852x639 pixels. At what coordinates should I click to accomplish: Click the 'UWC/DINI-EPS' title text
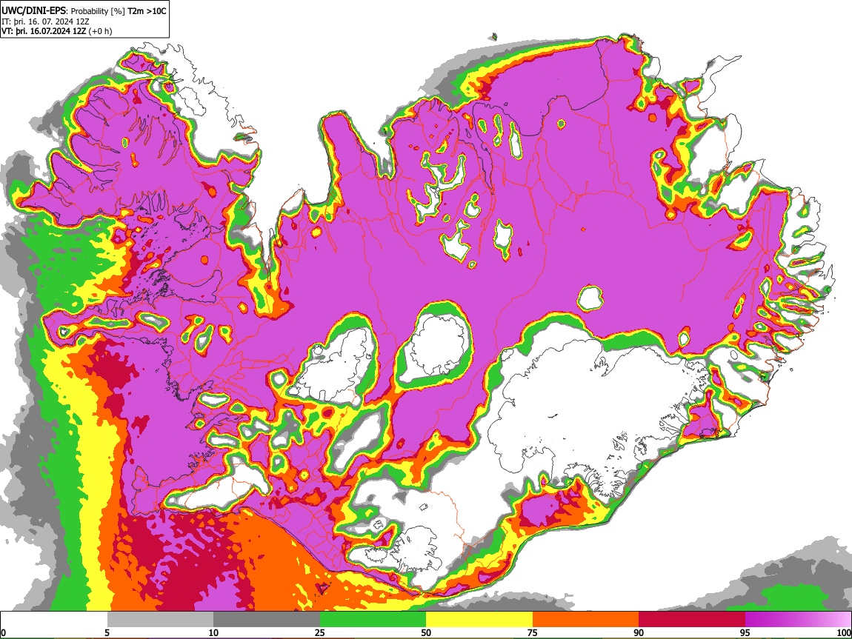coord(33,10)
